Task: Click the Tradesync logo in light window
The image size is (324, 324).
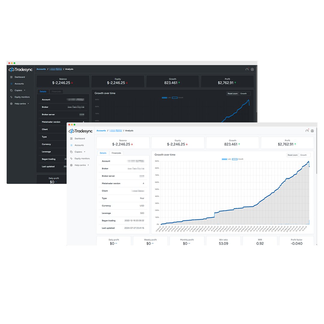Action: pyautogui.click(x=81, y=131)
